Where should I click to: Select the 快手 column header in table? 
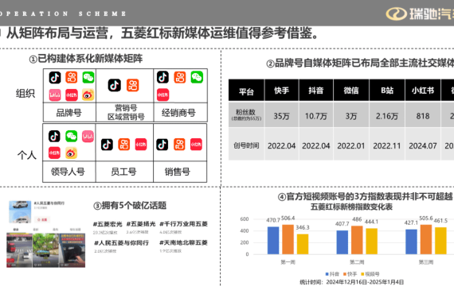[x=282, y=91]
